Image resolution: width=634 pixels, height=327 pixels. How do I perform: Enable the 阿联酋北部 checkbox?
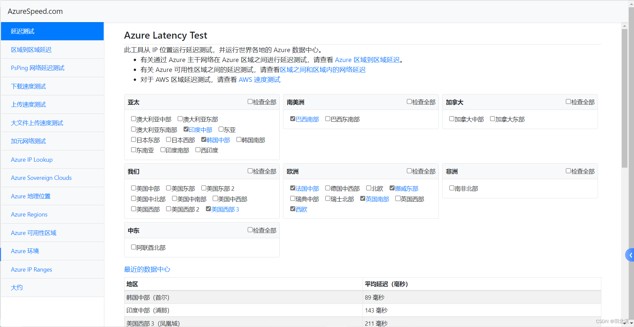133,247
